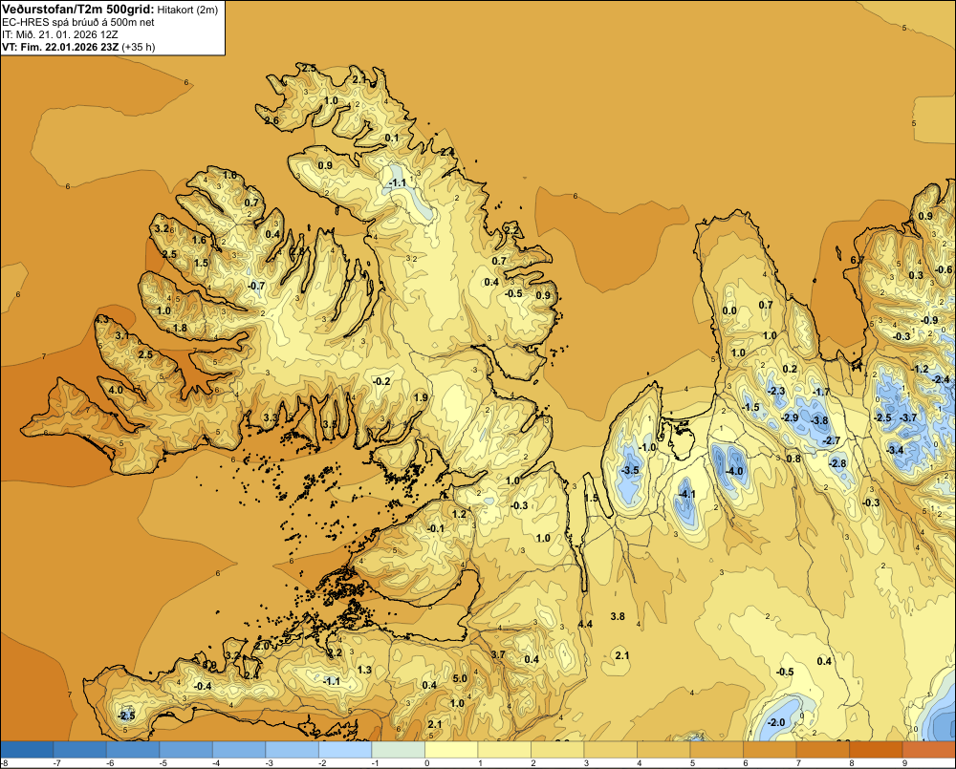Viewport: 956px width, 769px height.
Task: Select the legend swatch between -7 and -6
Action: (x=80, y=750)
